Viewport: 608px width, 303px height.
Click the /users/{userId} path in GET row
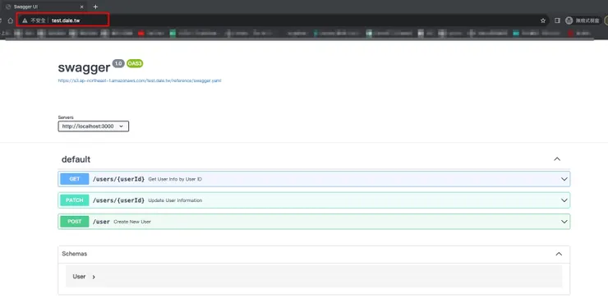tap(118, 179)
